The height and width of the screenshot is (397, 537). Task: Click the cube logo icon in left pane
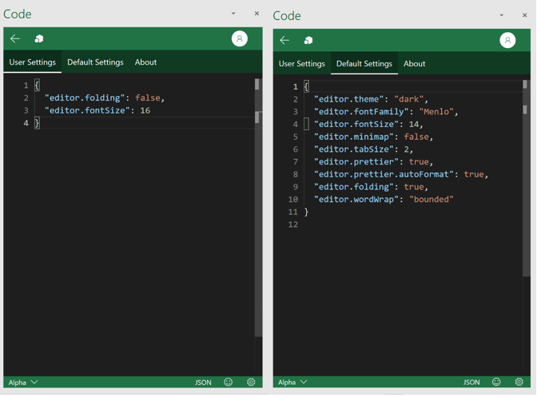coord(39,38)
